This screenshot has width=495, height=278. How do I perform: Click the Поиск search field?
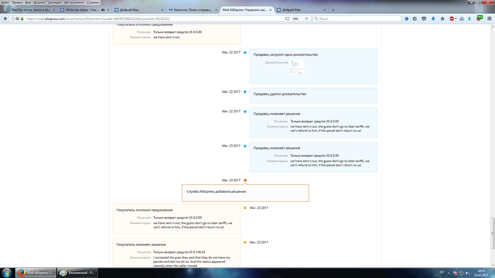tap(357, 19)
